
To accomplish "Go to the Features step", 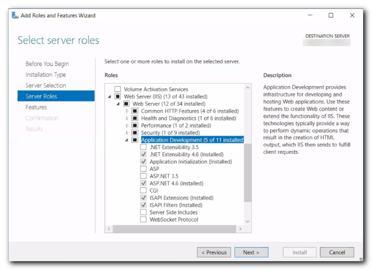I will (x=36, y=107).
